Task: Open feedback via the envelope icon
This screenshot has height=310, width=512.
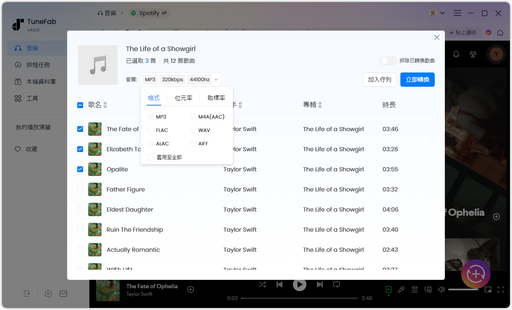Action: click(63, 294)
